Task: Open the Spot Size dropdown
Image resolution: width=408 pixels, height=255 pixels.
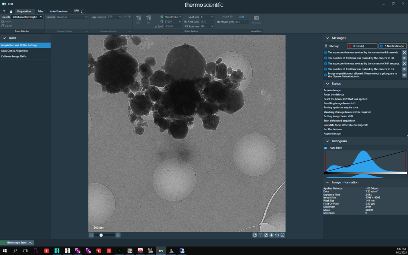Action: [x=207, y=17]
